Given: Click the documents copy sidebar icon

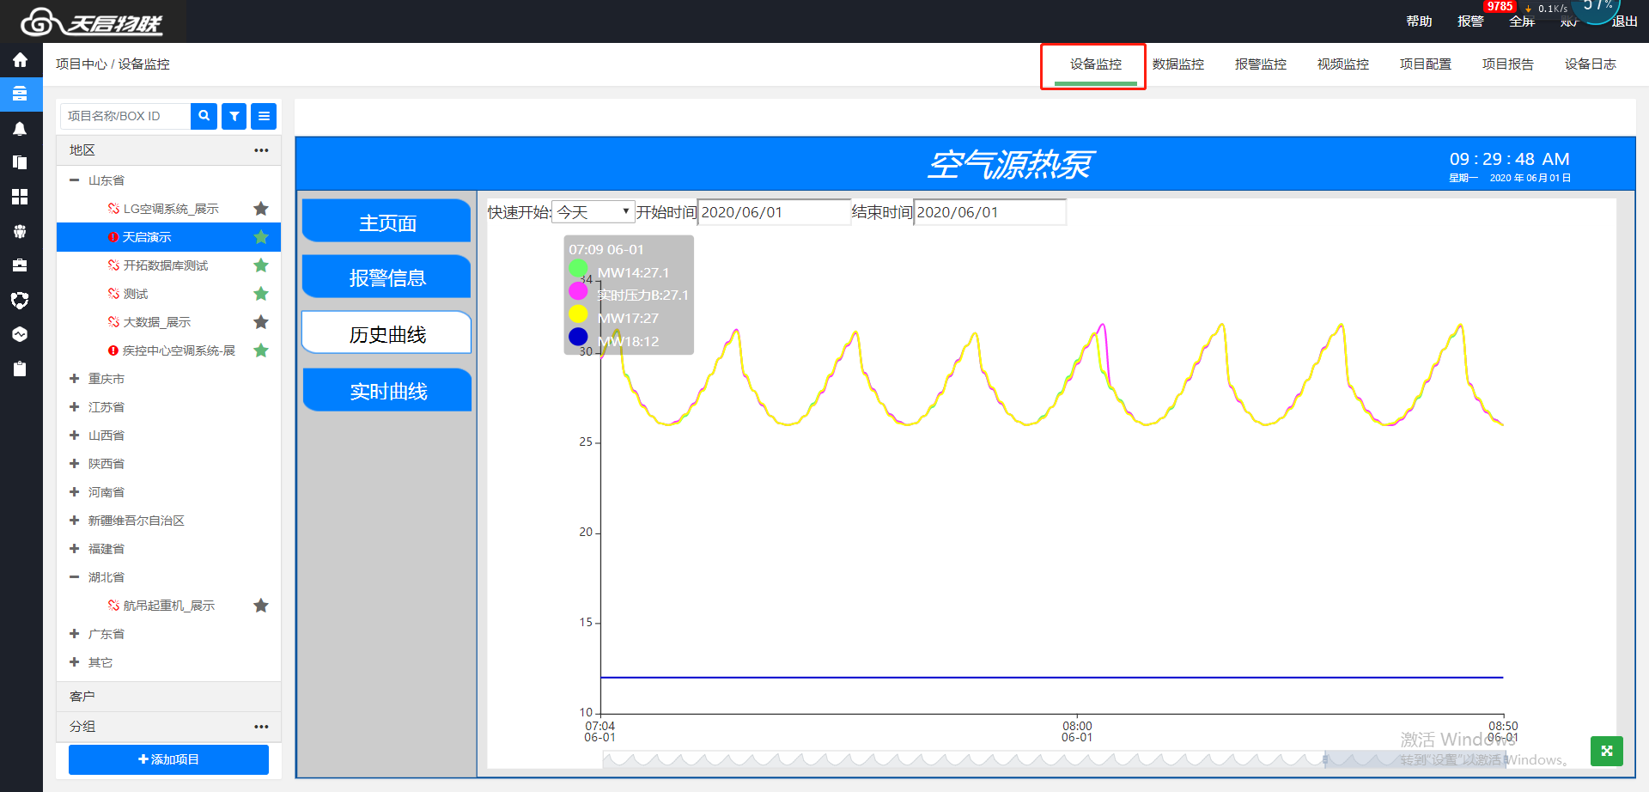Looking at the screenshot, I should (x=20, y=162).
